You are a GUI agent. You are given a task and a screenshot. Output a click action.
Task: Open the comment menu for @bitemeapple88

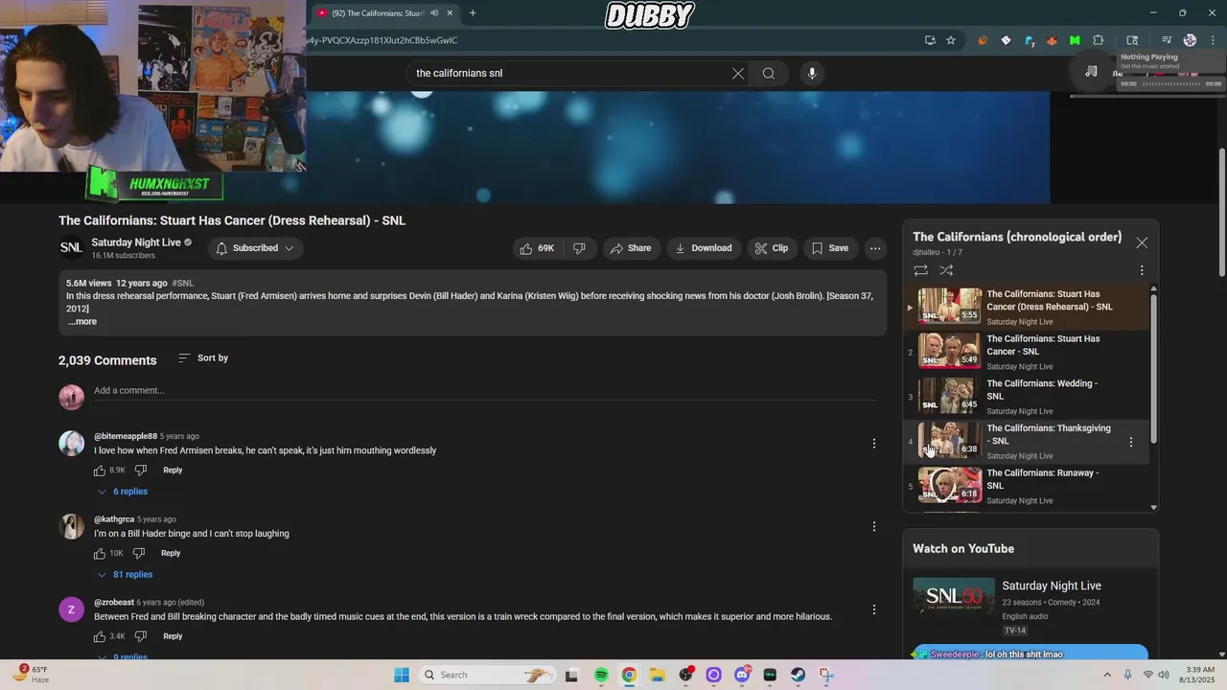(x=873, y=443)
